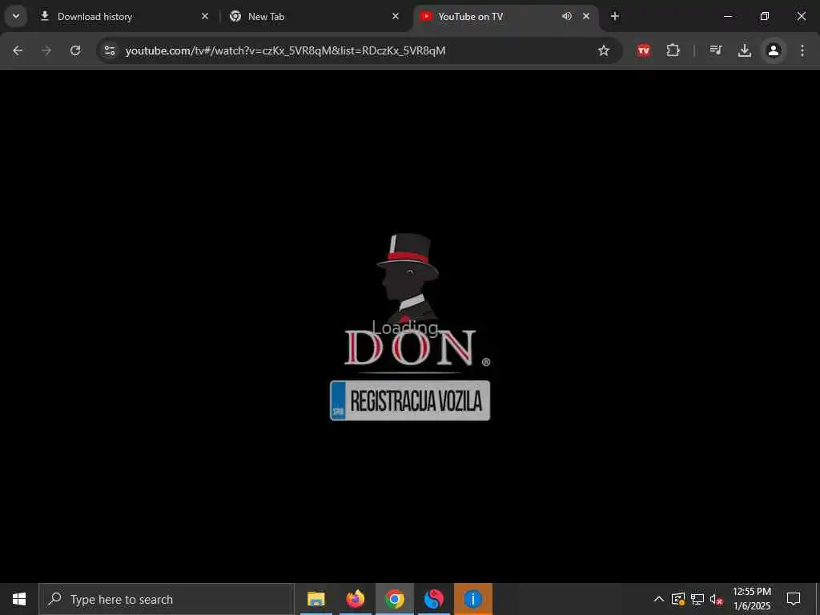Click the DON Registracija Vozila video logo
Image resolution: width=820 pixels, height=615 pixels.
pyautogui.click(x=411, y=327)
